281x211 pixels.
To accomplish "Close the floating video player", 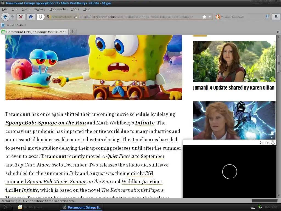I will tap(267, 143).
